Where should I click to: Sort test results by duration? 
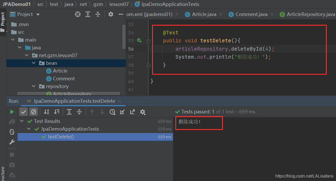57,112
